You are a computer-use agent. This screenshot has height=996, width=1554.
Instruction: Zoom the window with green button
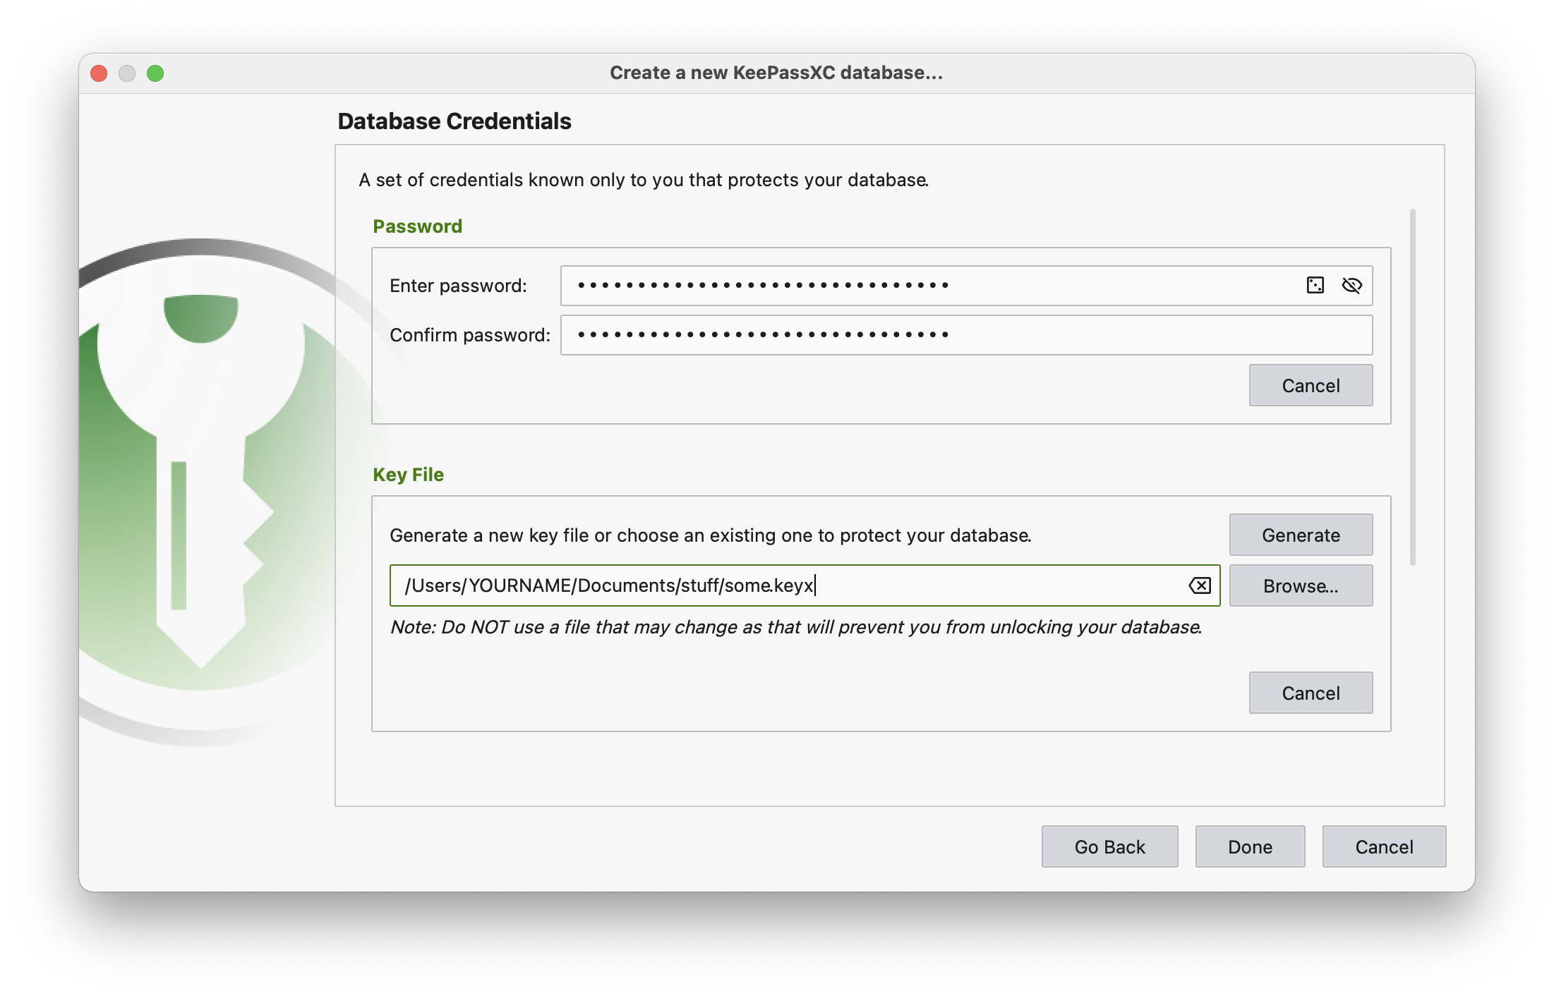(155, 73)
